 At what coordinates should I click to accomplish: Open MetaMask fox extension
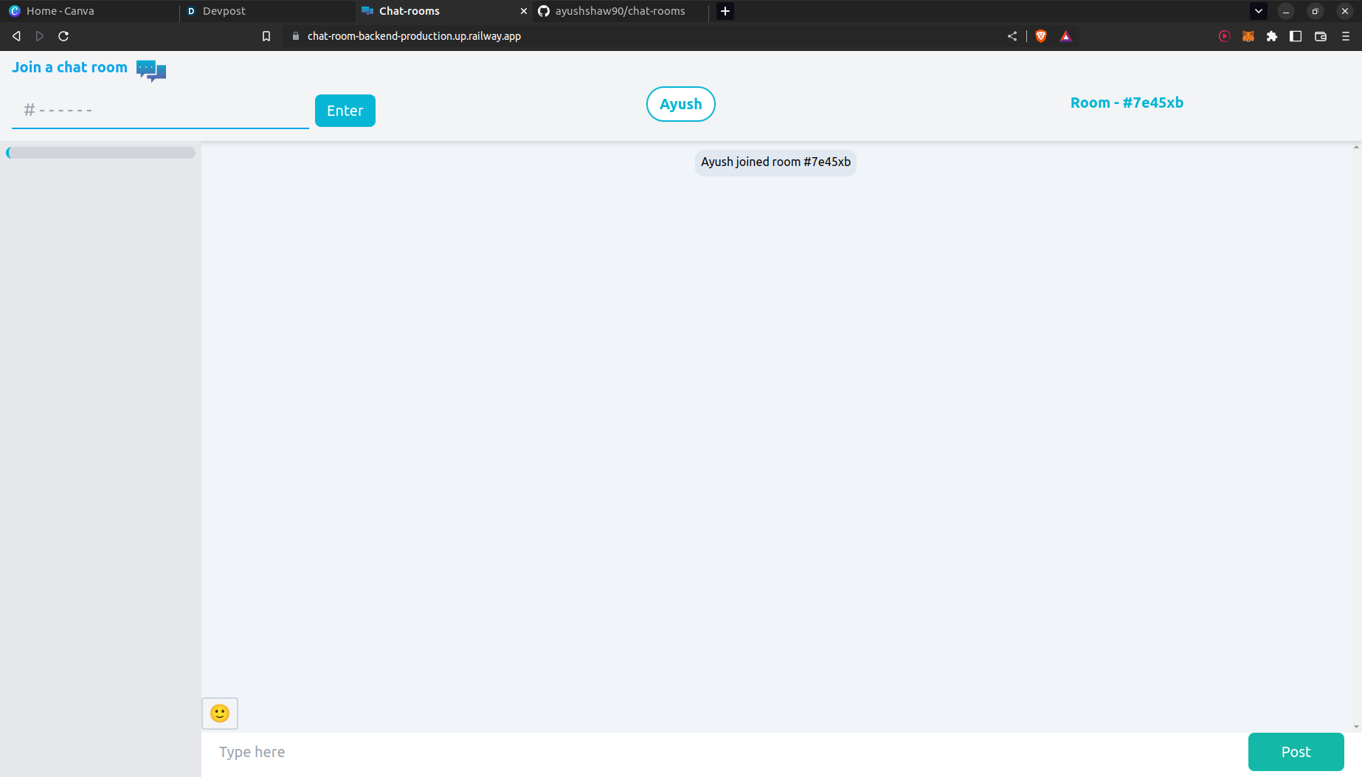(x=1248, y=36)
